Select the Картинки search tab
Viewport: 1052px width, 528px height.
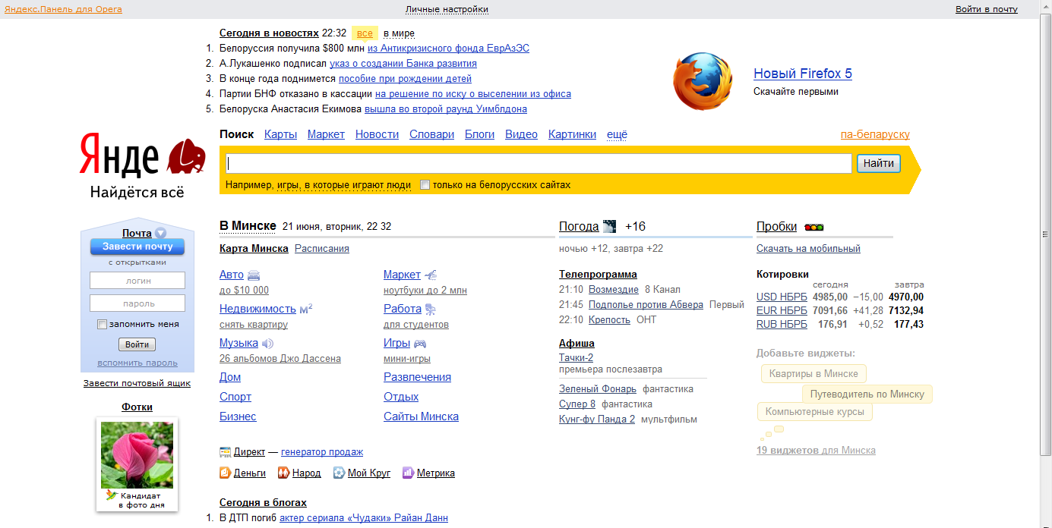[572, 134]
